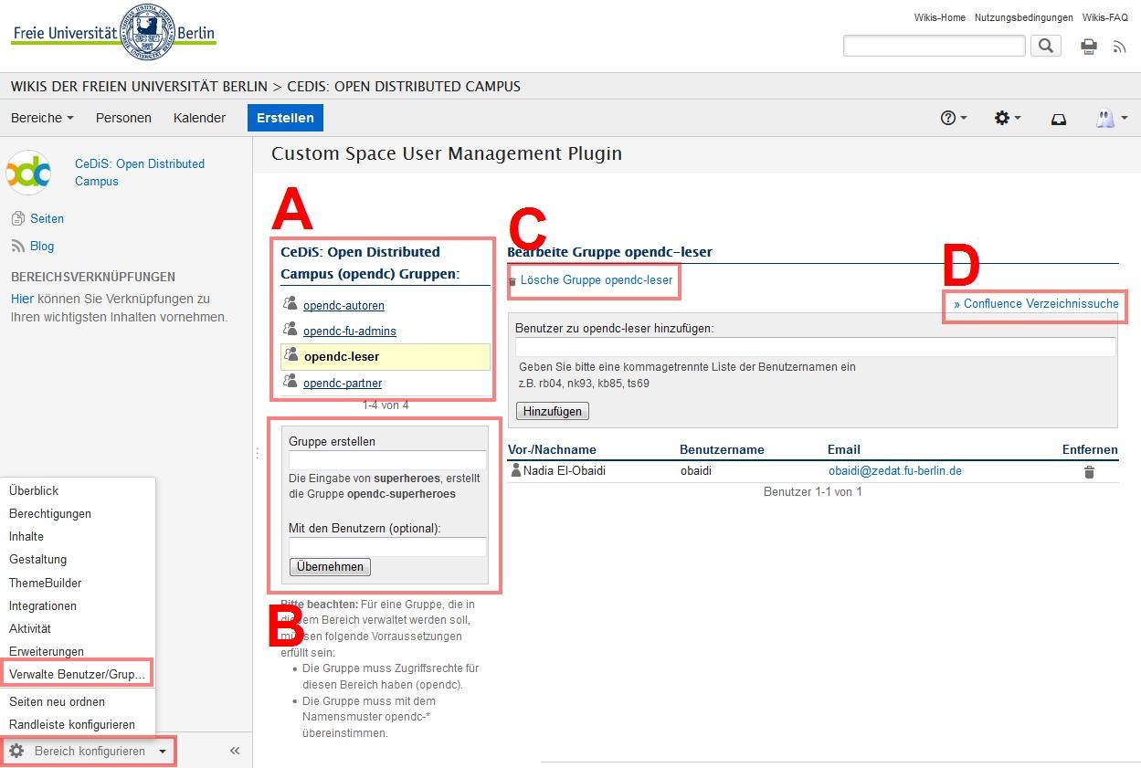
Task: Click Wikis der Freien Universität Berlin breadcrumb
Action: 139,87
